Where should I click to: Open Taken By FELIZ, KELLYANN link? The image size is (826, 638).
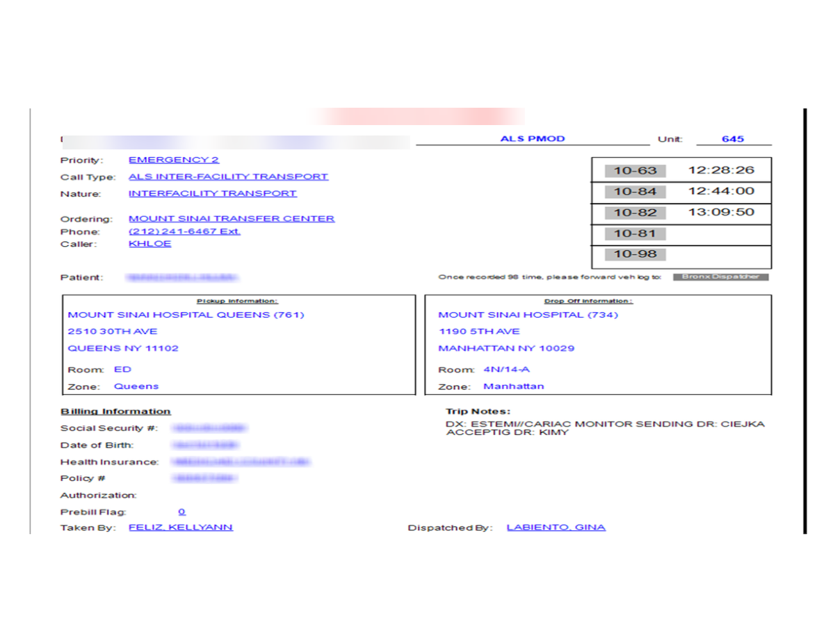point(181,527)
